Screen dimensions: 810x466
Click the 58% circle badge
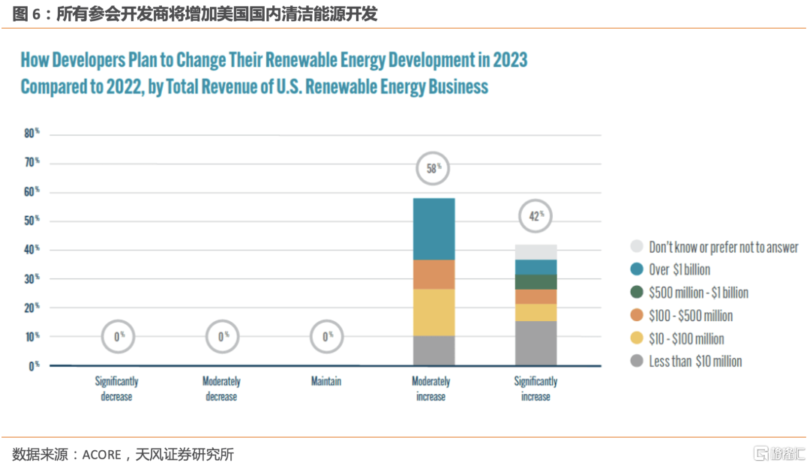[x=433, y=168]
